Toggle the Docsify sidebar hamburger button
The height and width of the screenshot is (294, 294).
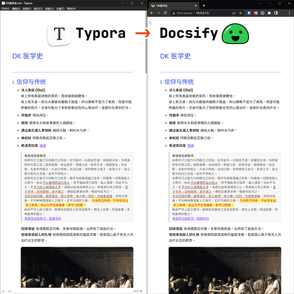[150, 23]
